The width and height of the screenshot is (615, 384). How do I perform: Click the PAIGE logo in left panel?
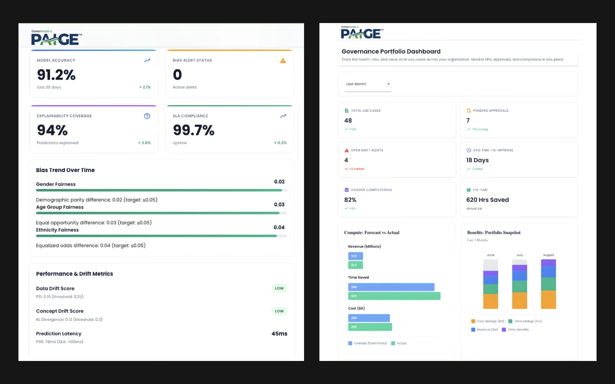tap(57, 37)
